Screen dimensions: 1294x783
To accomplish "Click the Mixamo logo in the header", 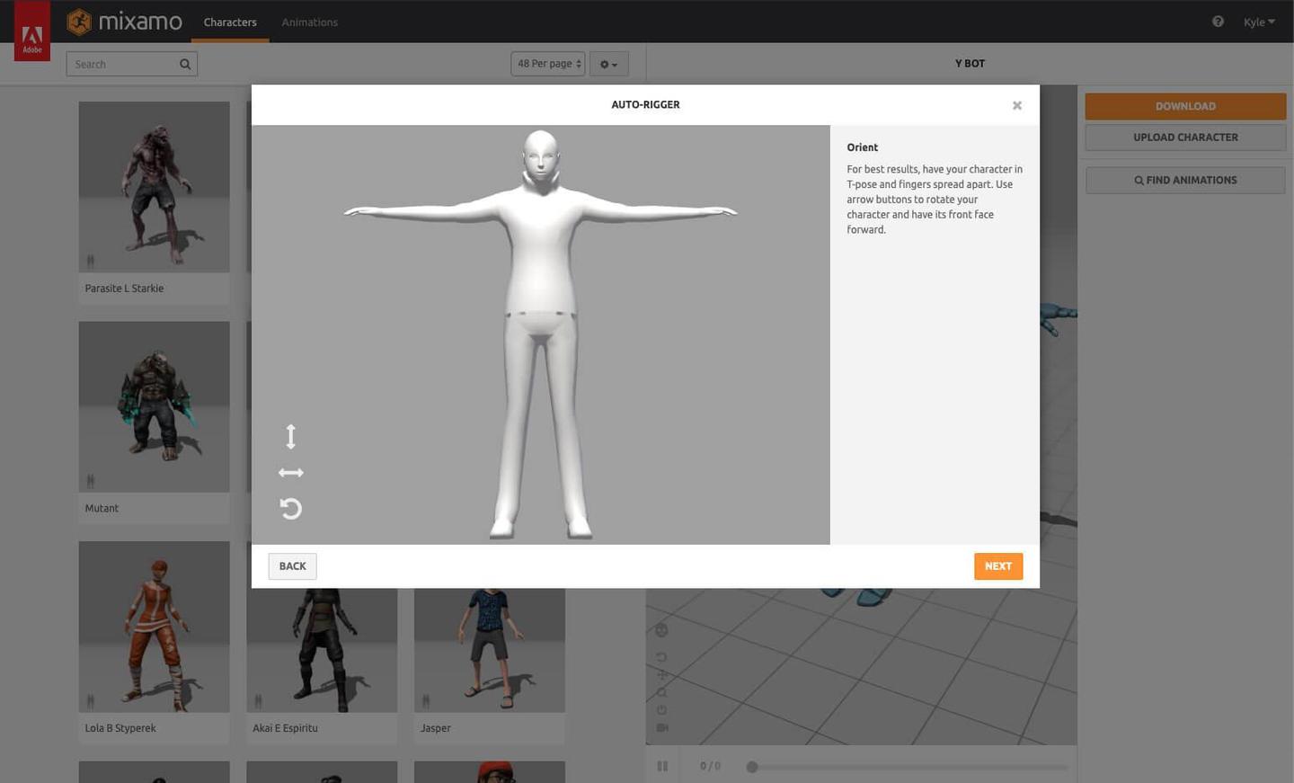I will click(x=124, y=22).
